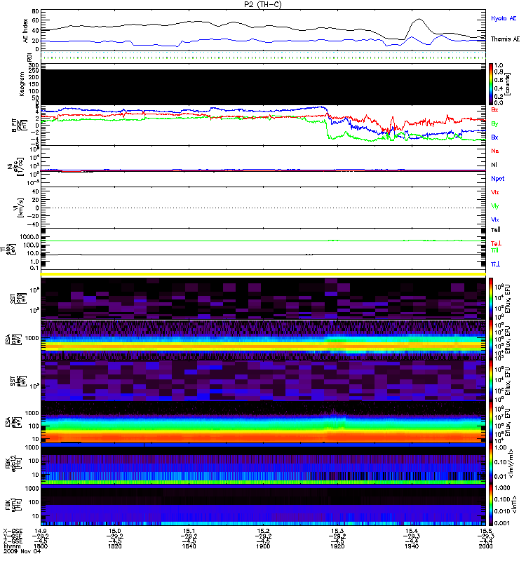
Task: Click the FBK edc12 [Hz] axis label
Action: tap(13, 464)
